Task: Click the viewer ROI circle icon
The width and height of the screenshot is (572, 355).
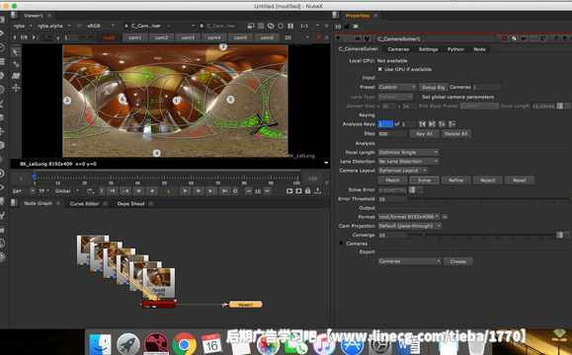Action: 281,26
